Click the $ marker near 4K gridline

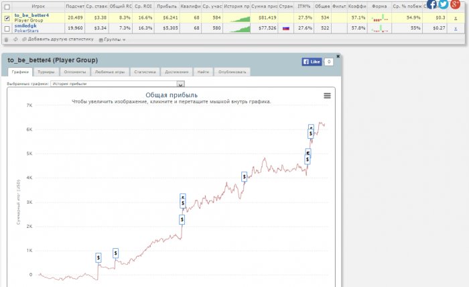[x=245, y=176]
